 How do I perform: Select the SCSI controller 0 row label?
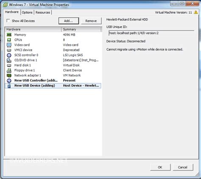tap(26, 55)
